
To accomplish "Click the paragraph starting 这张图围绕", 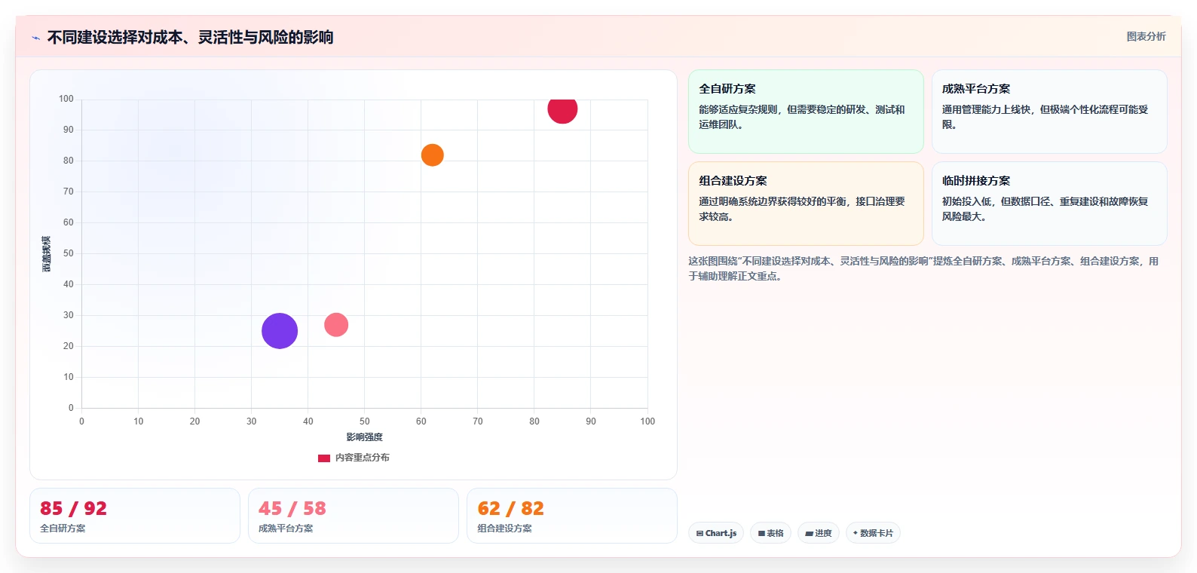I will pyautogui.click(x=923, y=268).
